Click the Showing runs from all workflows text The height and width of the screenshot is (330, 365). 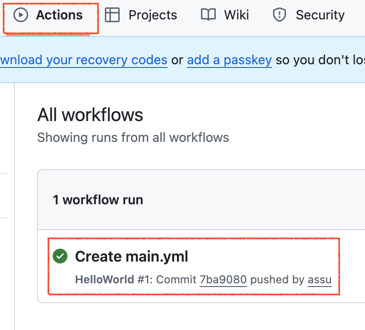pyautogui.click(x=133, y=137)
